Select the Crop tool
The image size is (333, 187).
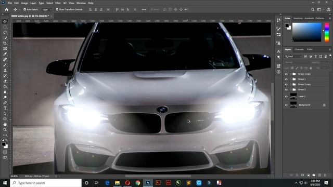5,43
